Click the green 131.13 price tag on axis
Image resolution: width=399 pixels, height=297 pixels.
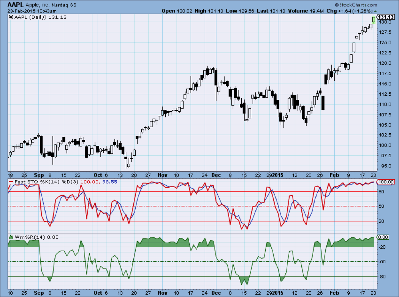tap(387, 17)
